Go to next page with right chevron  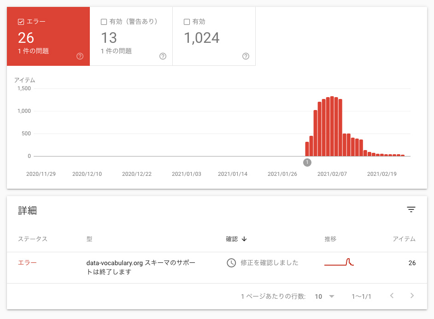[412, 296]
